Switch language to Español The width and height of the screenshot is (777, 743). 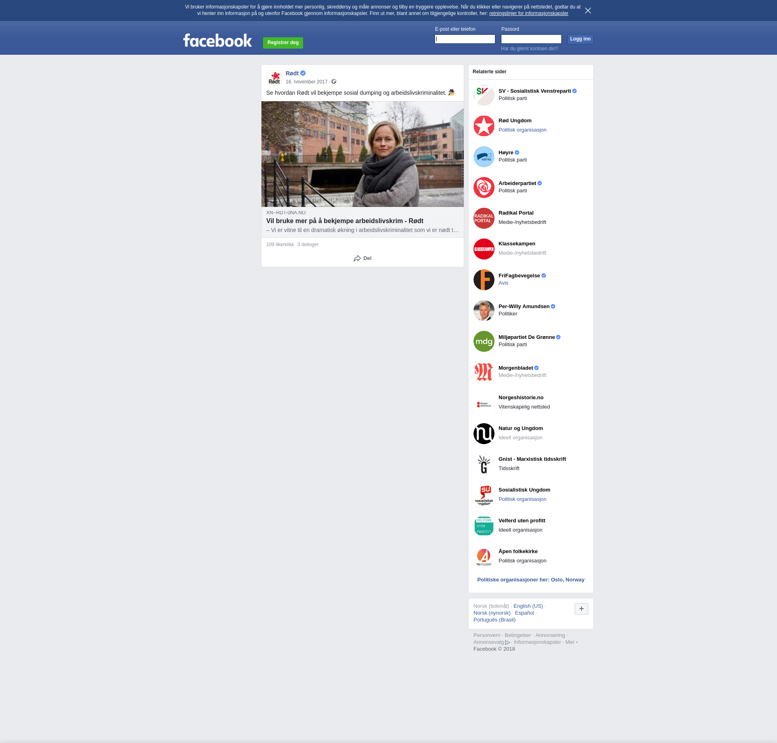524,613
